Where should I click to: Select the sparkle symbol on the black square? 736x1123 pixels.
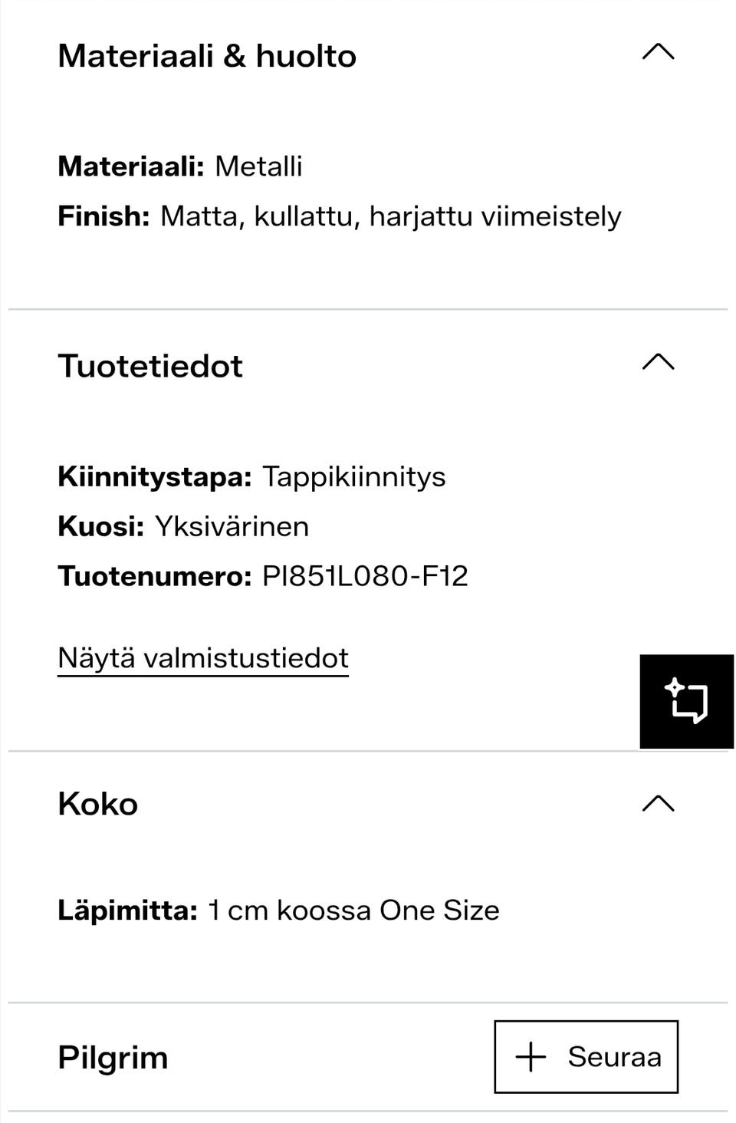point(674,687)
